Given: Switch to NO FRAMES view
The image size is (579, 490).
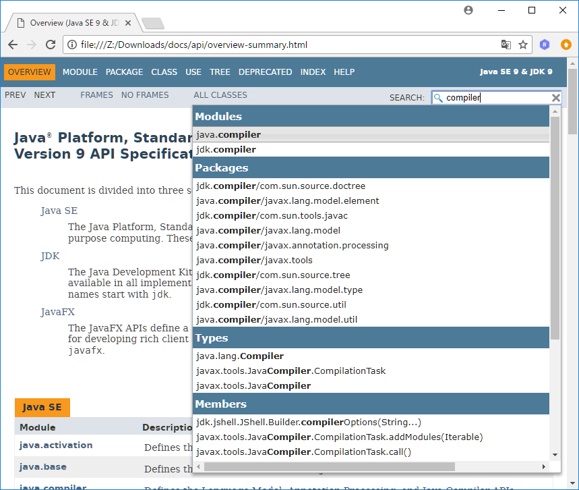Looking at the screenshot, I should click(x=145, y=95).
